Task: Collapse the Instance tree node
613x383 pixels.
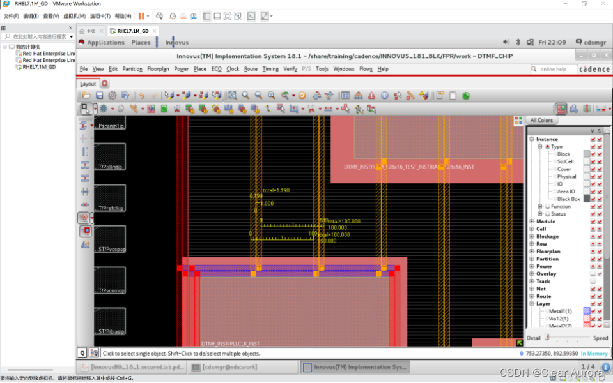Action: click(x=532, y=139)
